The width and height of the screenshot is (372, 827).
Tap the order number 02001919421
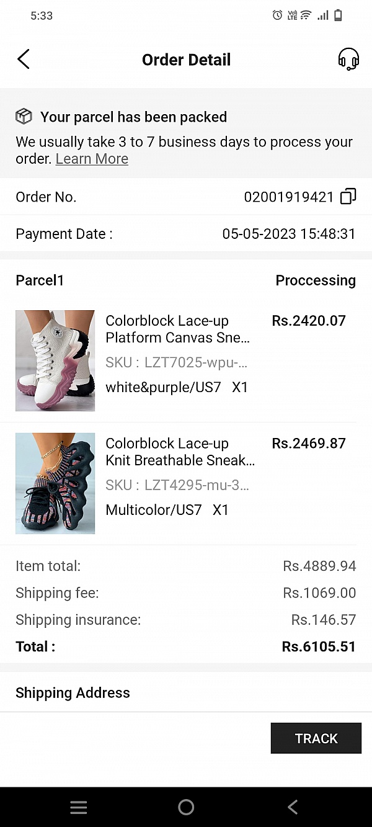pyautogui.click(x=289, y=197)
